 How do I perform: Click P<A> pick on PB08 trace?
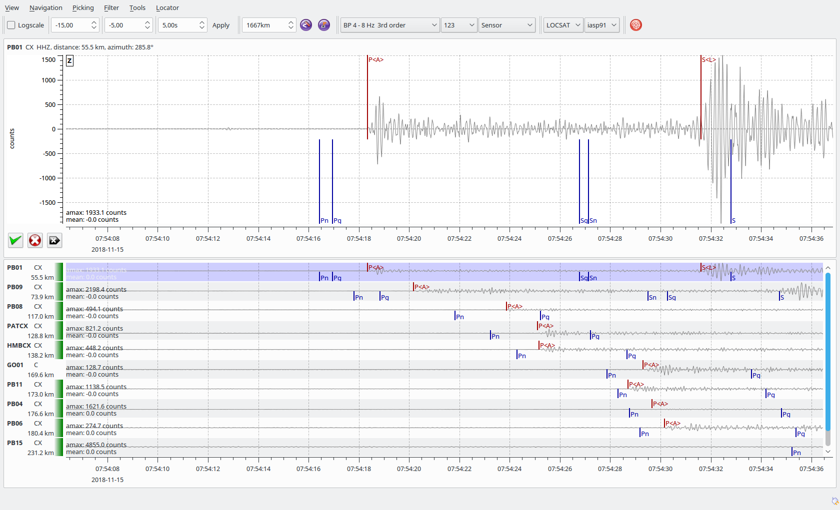(514, 306)
